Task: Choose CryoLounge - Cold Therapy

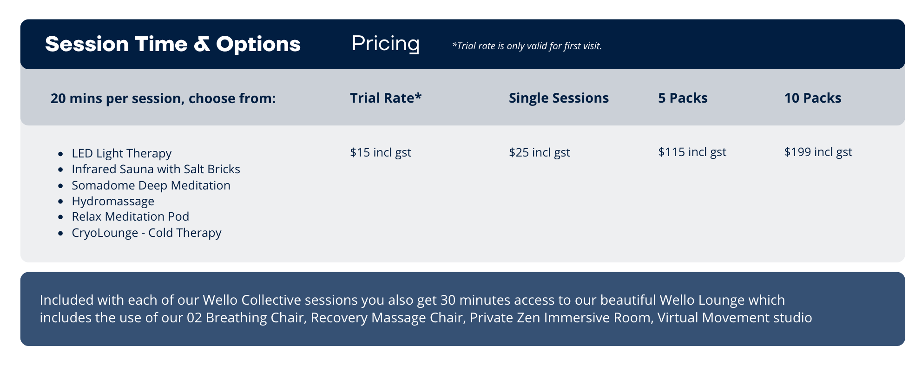Action: 146,233
